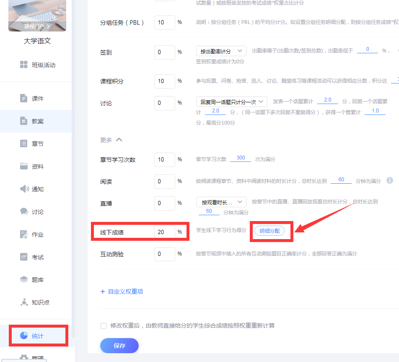This screenshot has width=399, height=362.
Task: Click the 知识点 nodes icon
Action: 24,302
